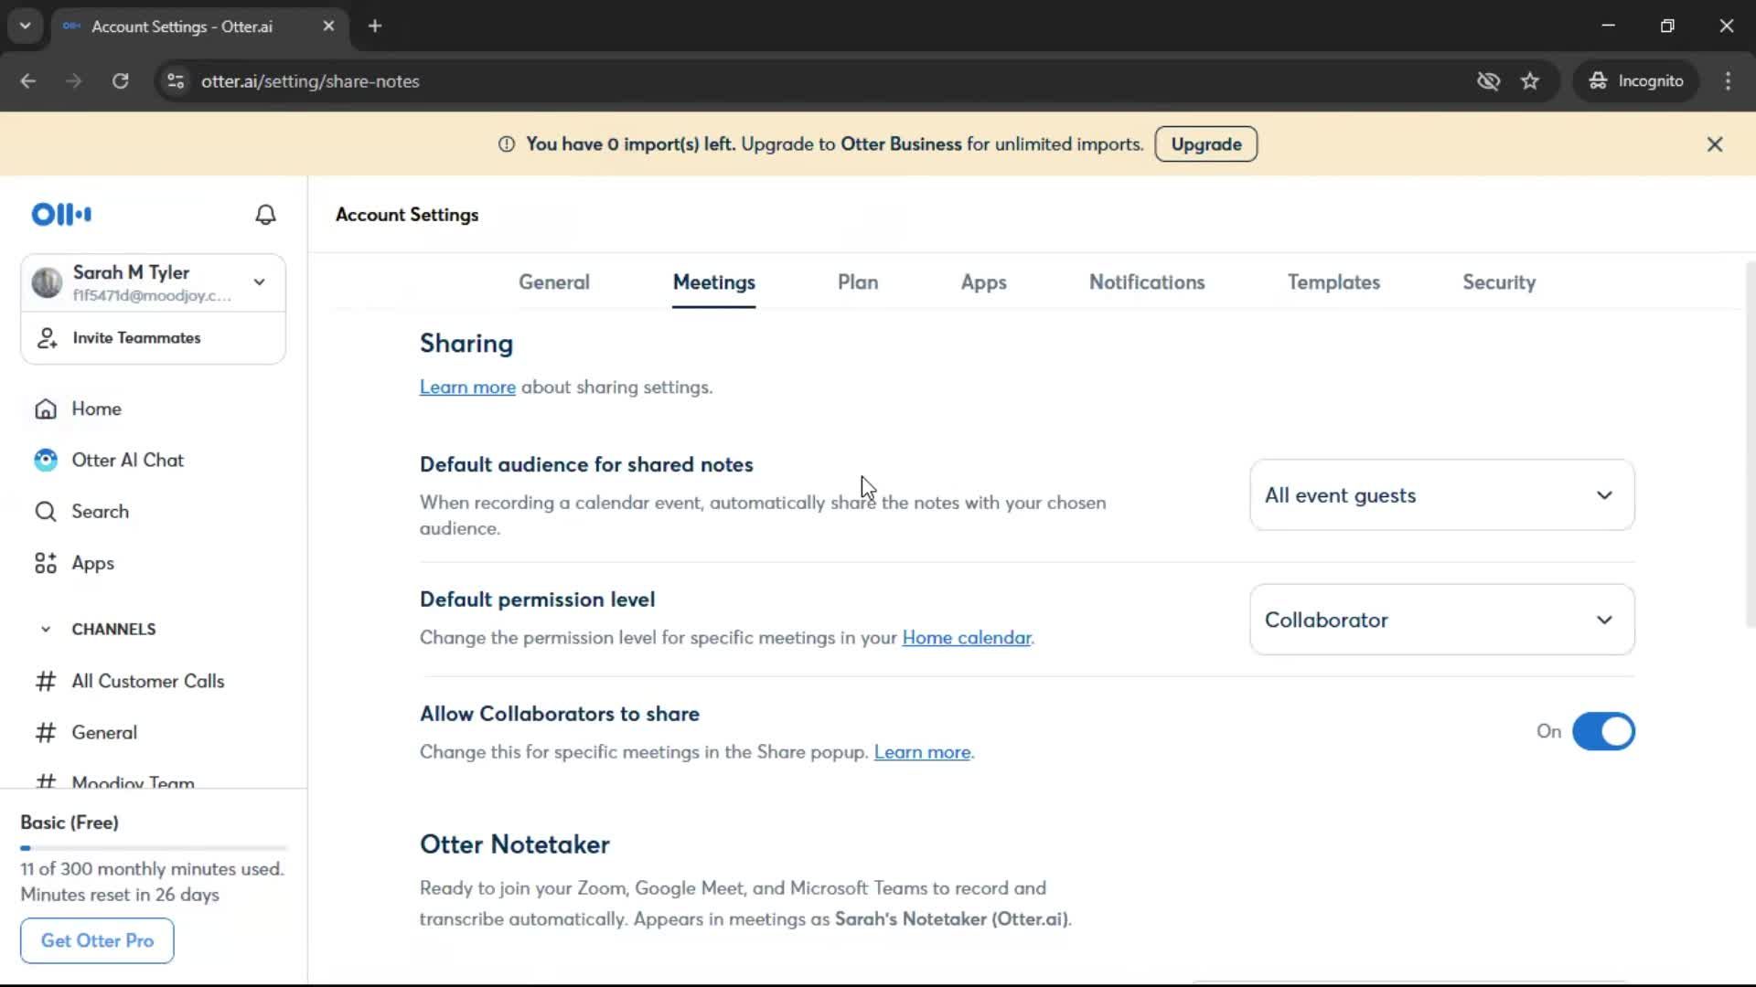Click Sarah M Tyler profile avatar

[x=47, y=282]
